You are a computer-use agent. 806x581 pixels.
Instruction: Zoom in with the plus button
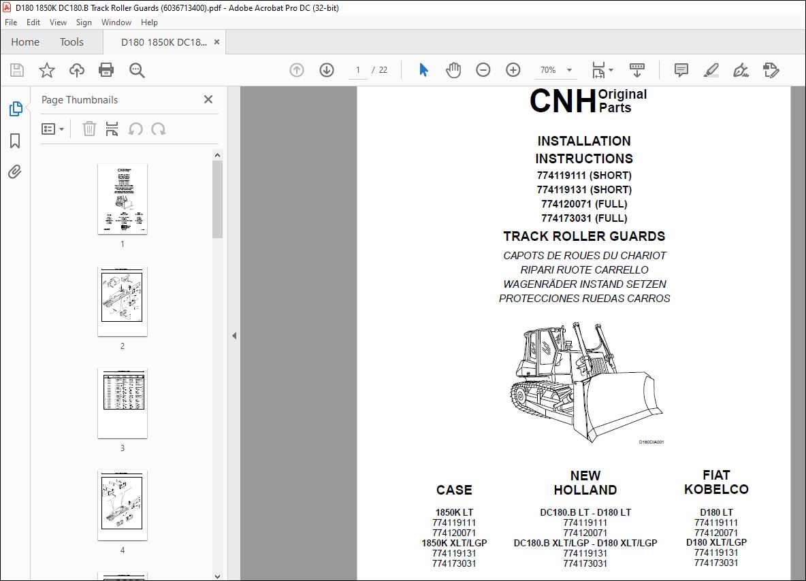(513, 70)
